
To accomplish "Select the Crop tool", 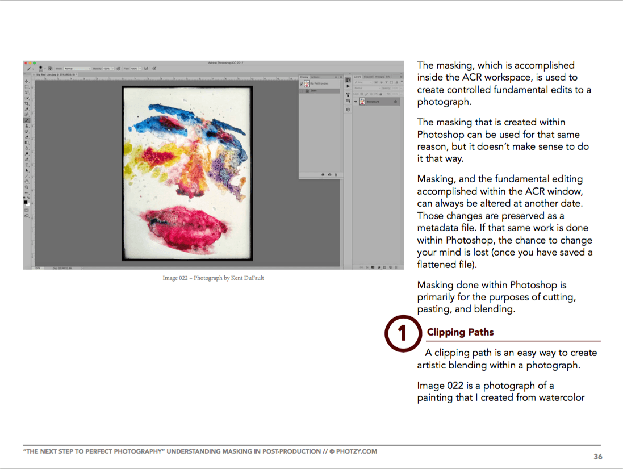I will [26, 102].
